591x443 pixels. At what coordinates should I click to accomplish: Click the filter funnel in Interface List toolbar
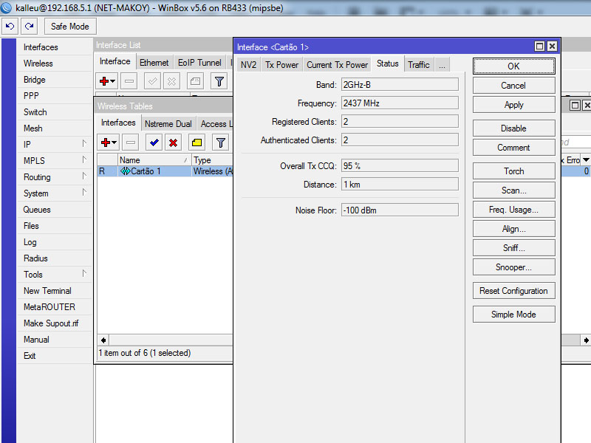point(219,81)
